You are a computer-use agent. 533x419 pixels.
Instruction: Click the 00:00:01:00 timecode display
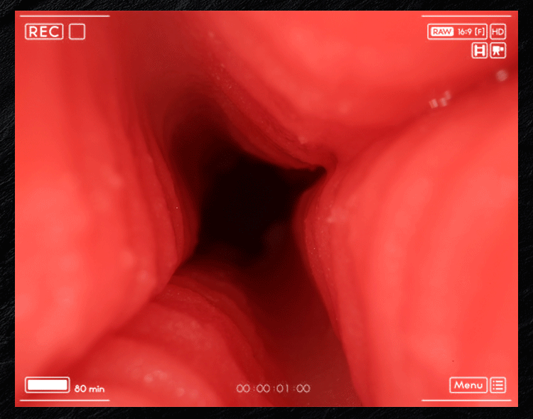[274, 388]
